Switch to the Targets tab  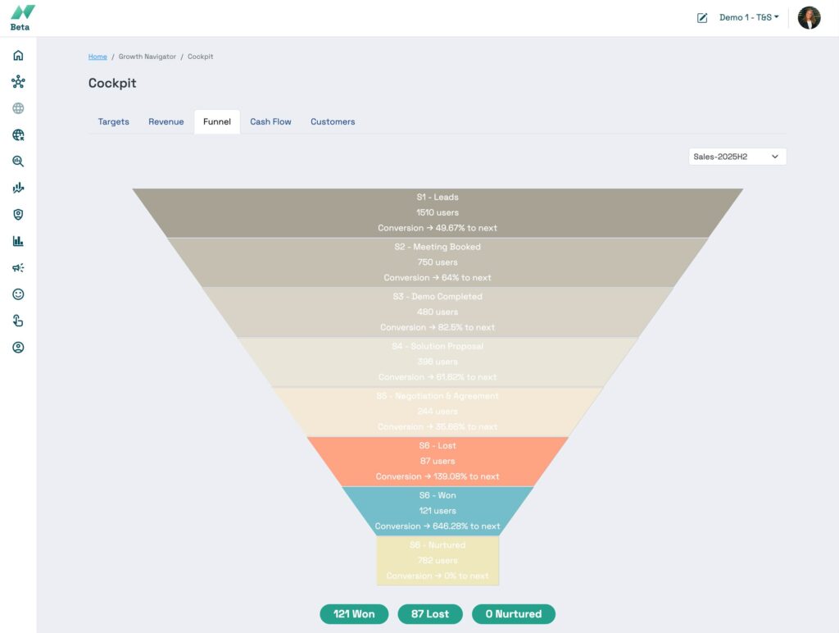tap(113, 122)
